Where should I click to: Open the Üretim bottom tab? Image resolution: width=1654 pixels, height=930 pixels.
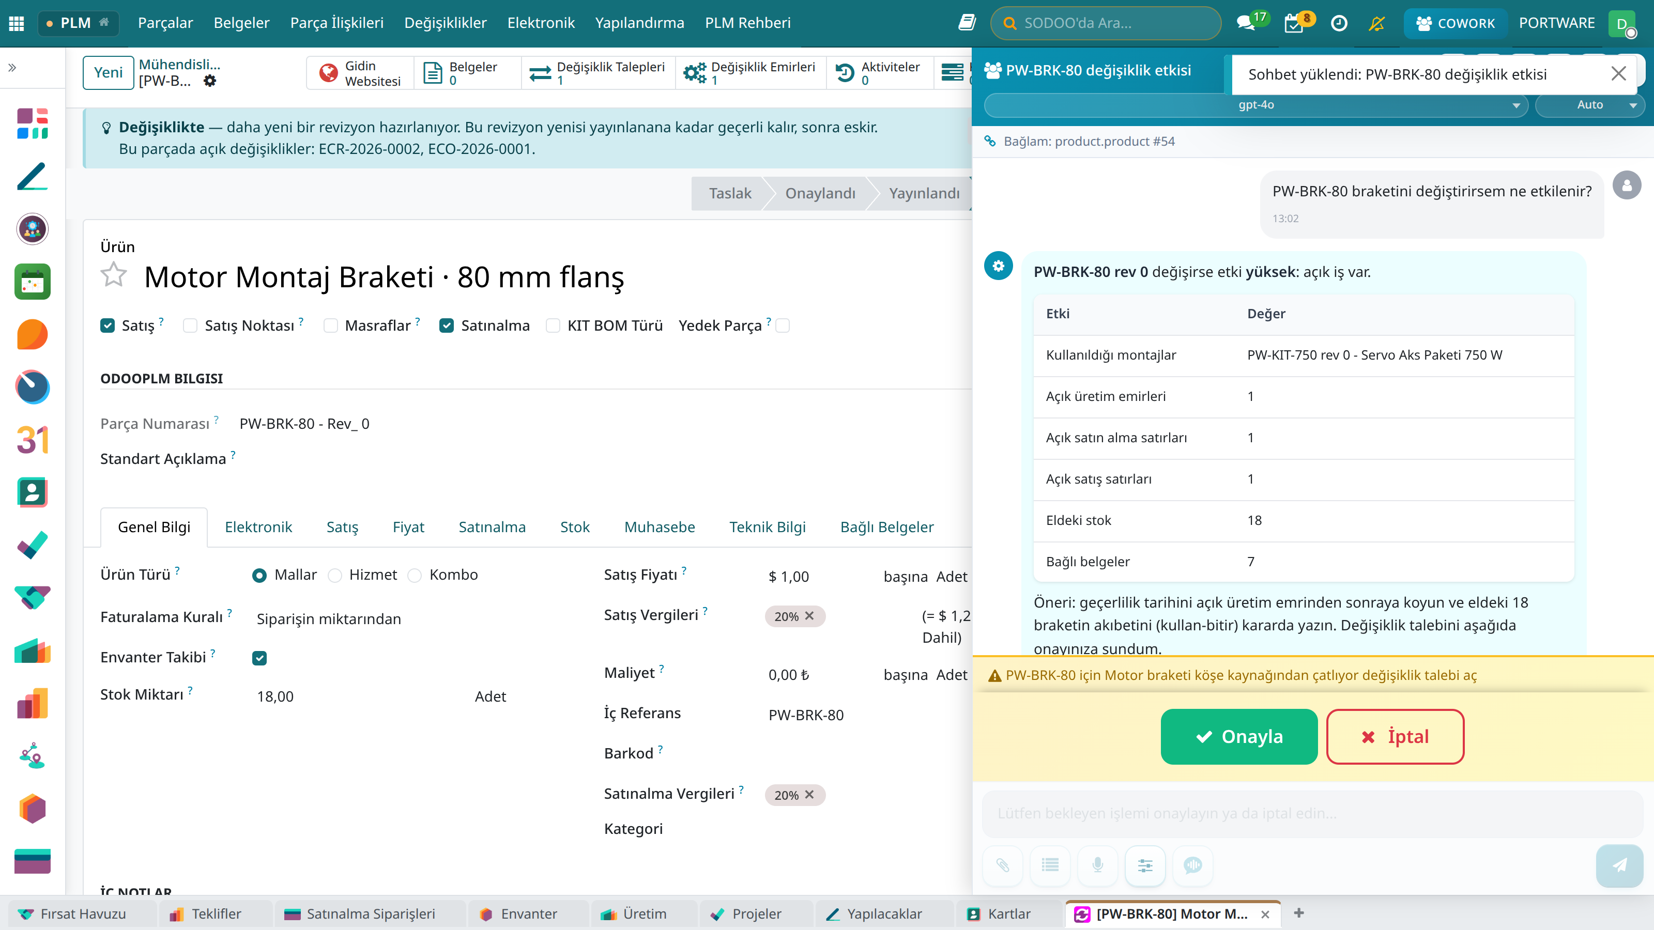(644, 914)
